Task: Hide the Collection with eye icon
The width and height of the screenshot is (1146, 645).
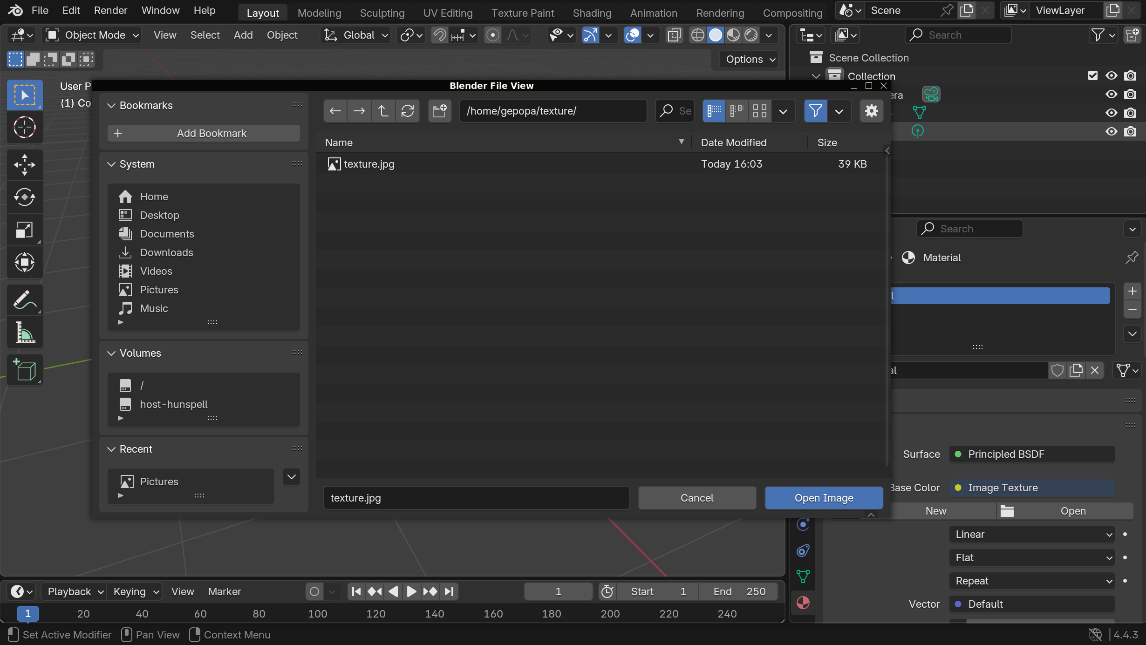Action: click(x=1112, y=75)
